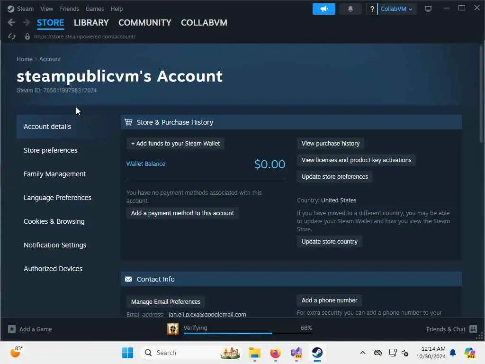Viewport: 485px width, 364px height.
Task: Click the Steam logo icon in menu bar
Action: 11,9
